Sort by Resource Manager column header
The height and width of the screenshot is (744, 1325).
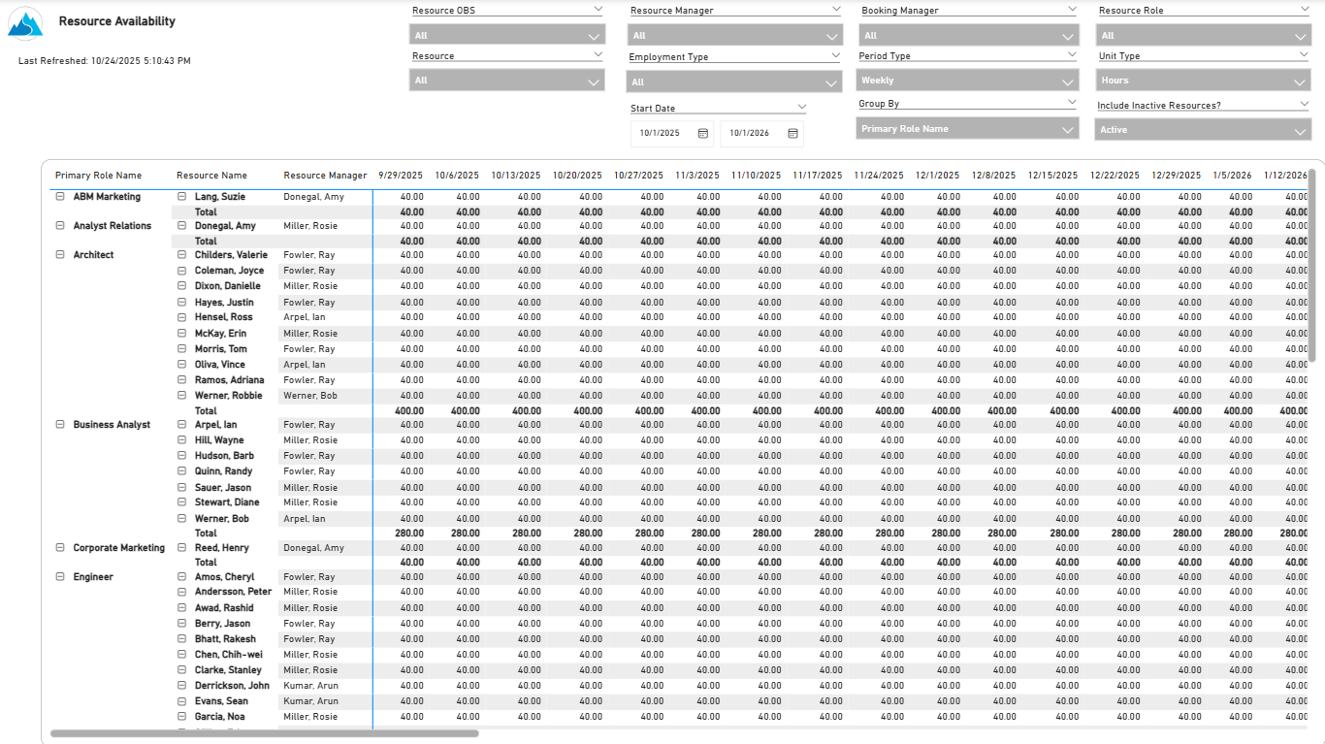pyautogui.click(x=325, y=176)
